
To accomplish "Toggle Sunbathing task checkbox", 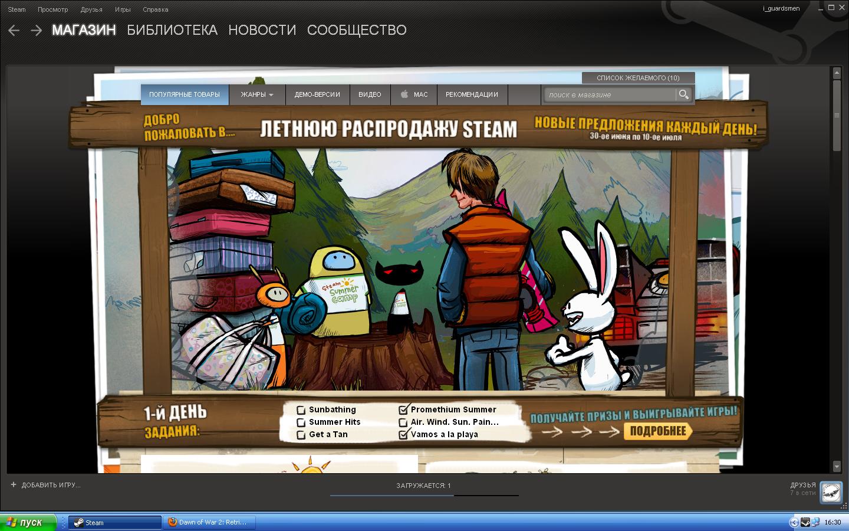I will tap(301, 410).
